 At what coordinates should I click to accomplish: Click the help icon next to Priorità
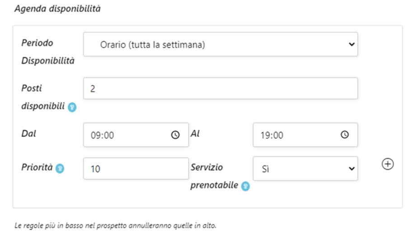click(x=60, y=169)
